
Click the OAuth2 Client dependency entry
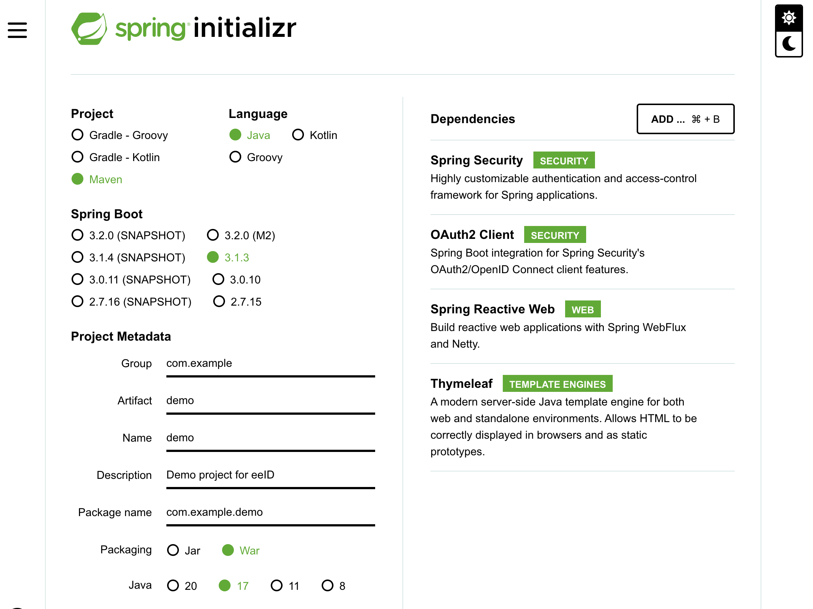[582, 252]
